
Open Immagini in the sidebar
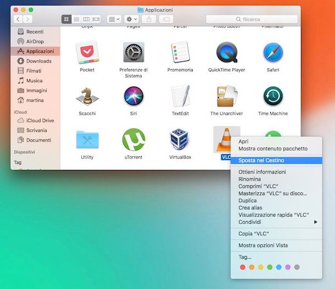coord(35,90)
